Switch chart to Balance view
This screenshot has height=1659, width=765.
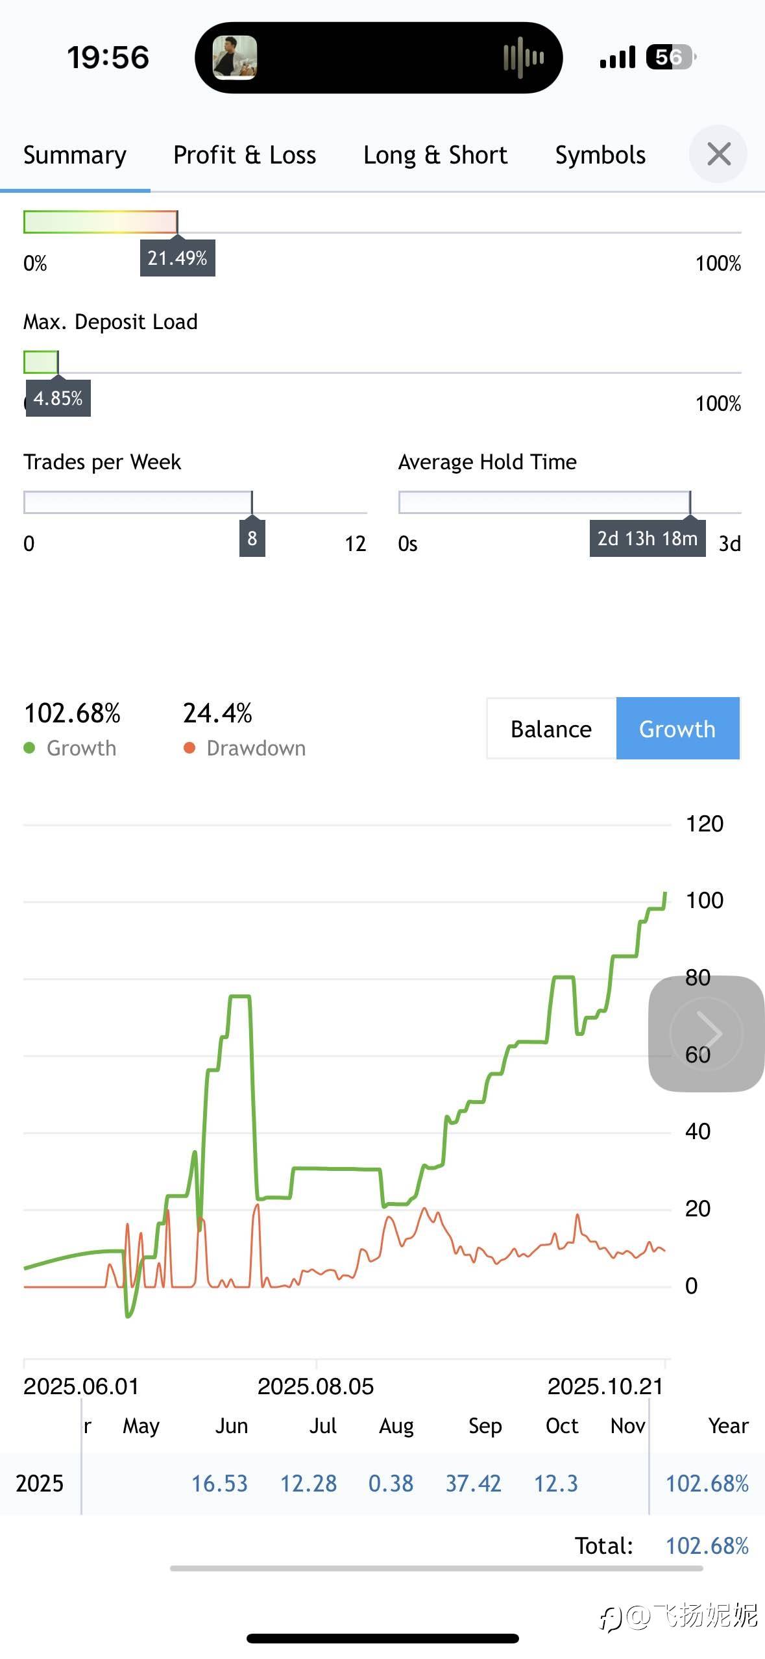click(x=551, y=729)
